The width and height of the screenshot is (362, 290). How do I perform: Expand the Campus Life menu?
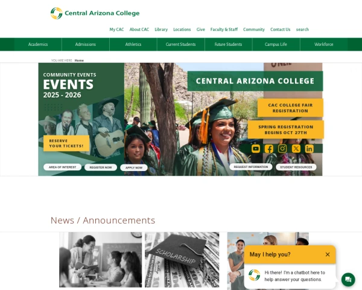276,44
